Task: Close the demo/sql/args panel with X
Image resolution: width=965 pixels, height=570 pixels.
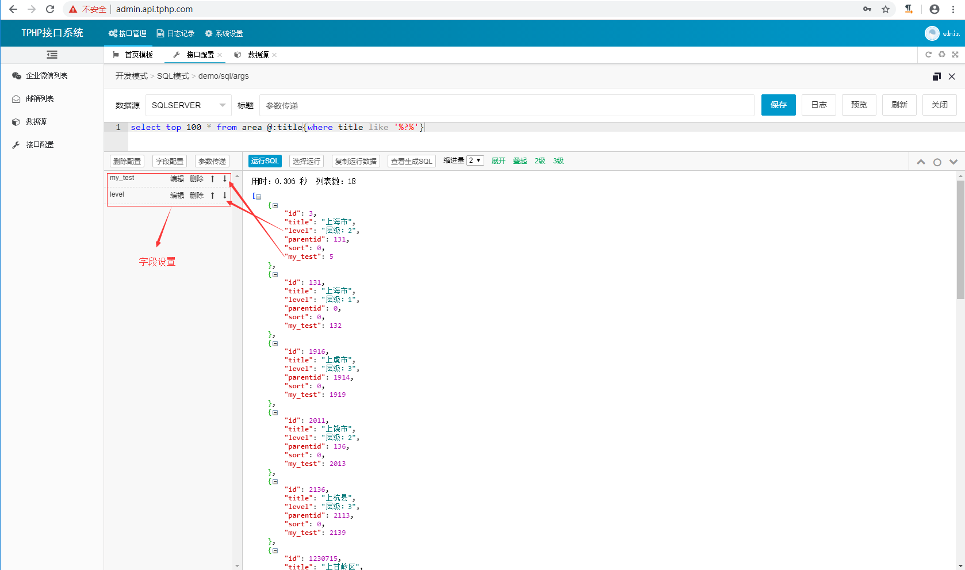Action: click(952, 76)
